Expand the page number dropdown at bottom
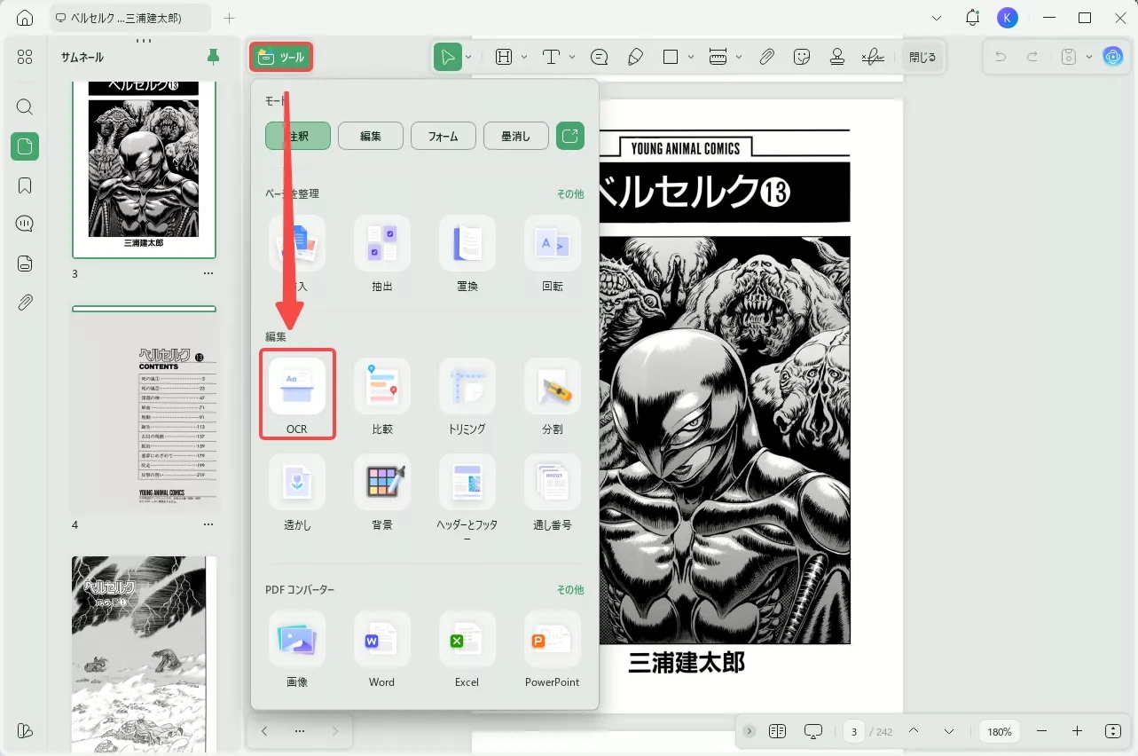Screen dimensions: 1138x756 point(948,731)
